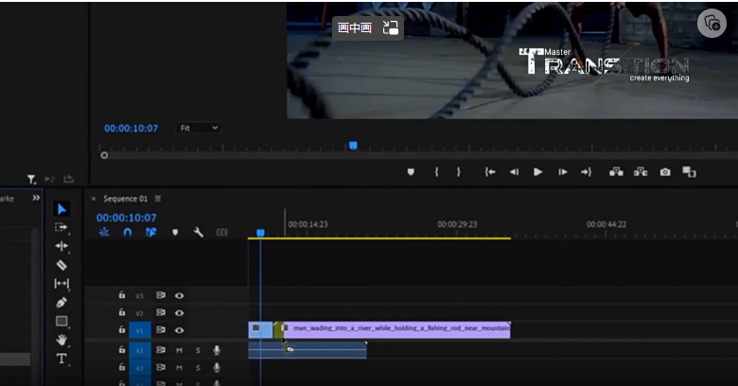Select the purple man_wading_into_a_river clip
738x386 pixels.
pos(396,329)
